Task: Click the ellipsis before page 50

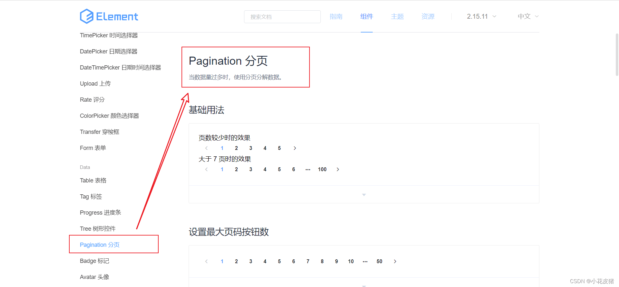Action: [365, 261]
